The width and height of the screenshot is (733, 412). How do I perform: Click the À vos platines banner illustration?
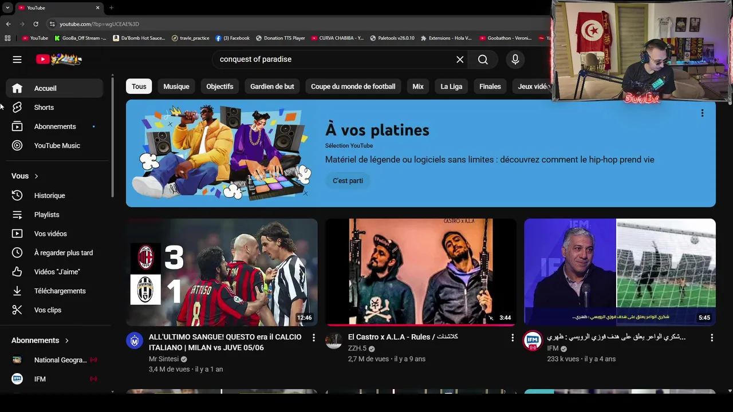coord(222,153)
